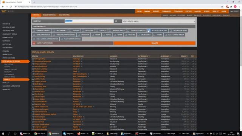Open the Bandicam taskbar item

(141, 133)
